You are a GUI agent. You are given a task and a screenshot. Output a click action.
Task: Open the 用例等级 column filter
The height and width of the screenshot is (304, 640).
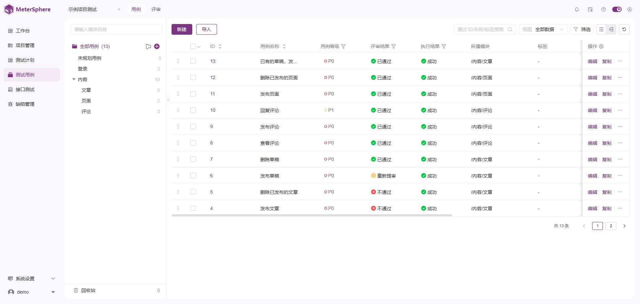tap(343, 46)
